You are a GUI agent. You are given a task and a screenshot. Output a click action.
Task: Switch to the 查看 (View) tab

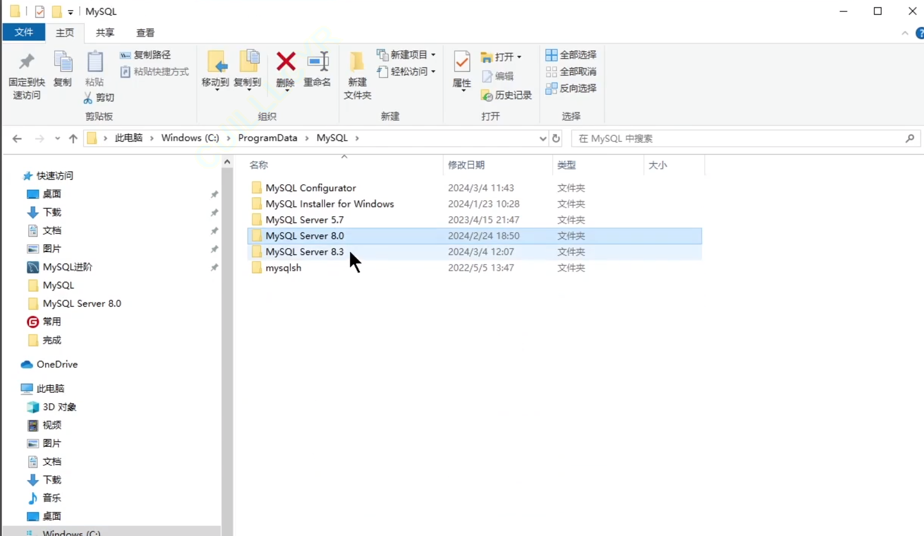(x=145, y=33)
